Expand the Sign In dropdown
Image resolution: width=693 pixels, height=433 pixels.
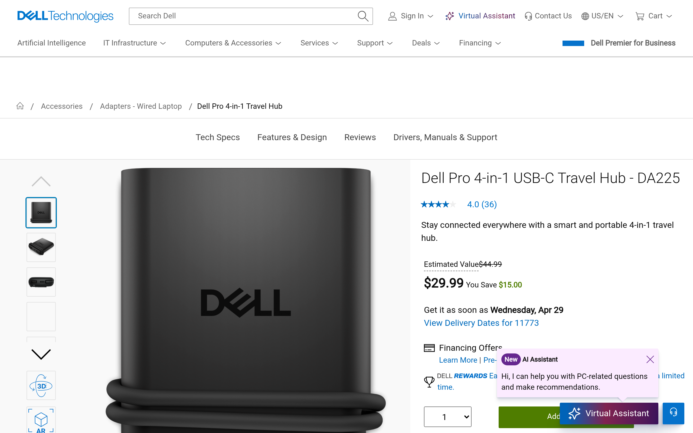411,16
